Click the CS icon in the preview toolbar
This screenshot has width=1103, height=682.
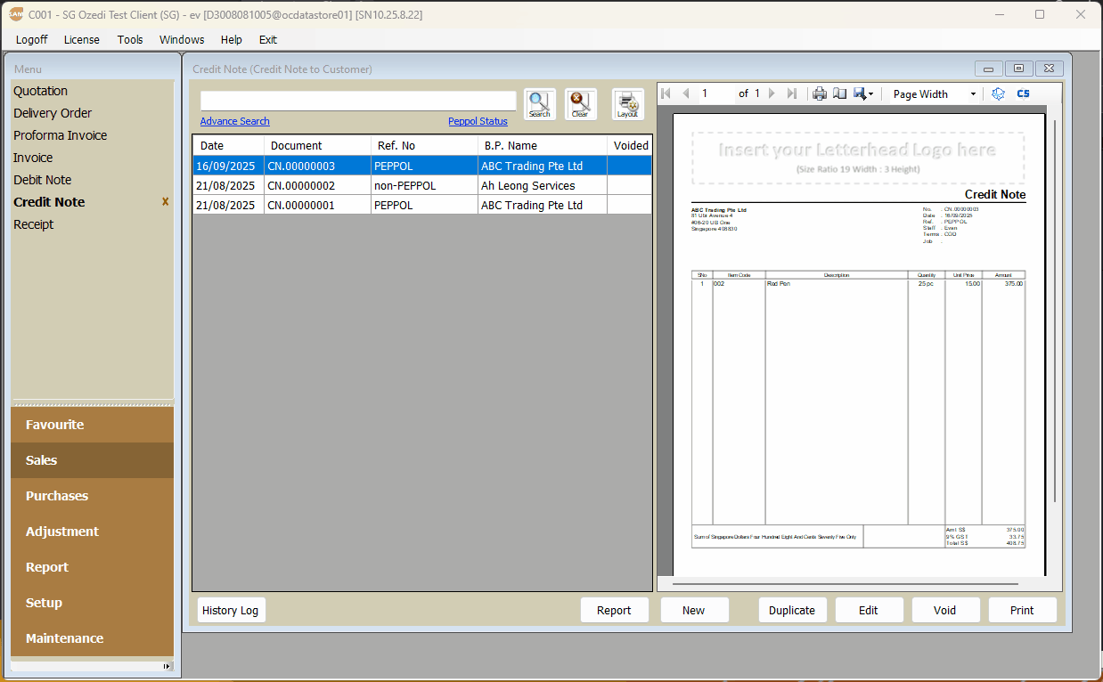point(1023,93)
